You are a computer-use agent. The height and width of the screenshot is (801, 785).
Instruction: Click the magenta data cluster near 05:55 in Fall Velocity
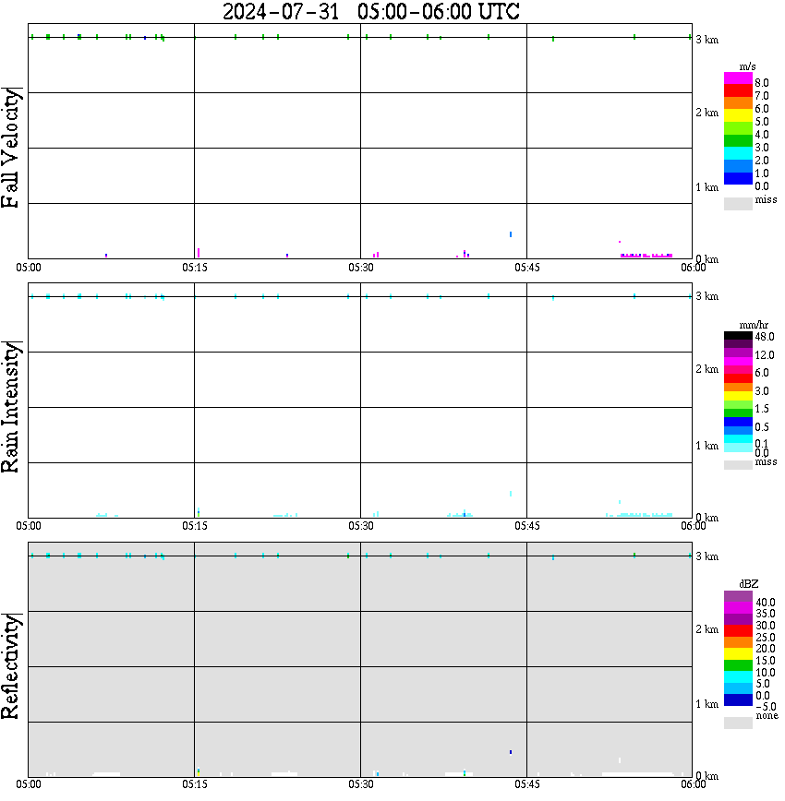(646, 256)
